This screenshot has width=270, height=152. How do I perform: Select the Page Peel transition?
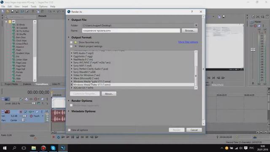(x=21, y=66)
